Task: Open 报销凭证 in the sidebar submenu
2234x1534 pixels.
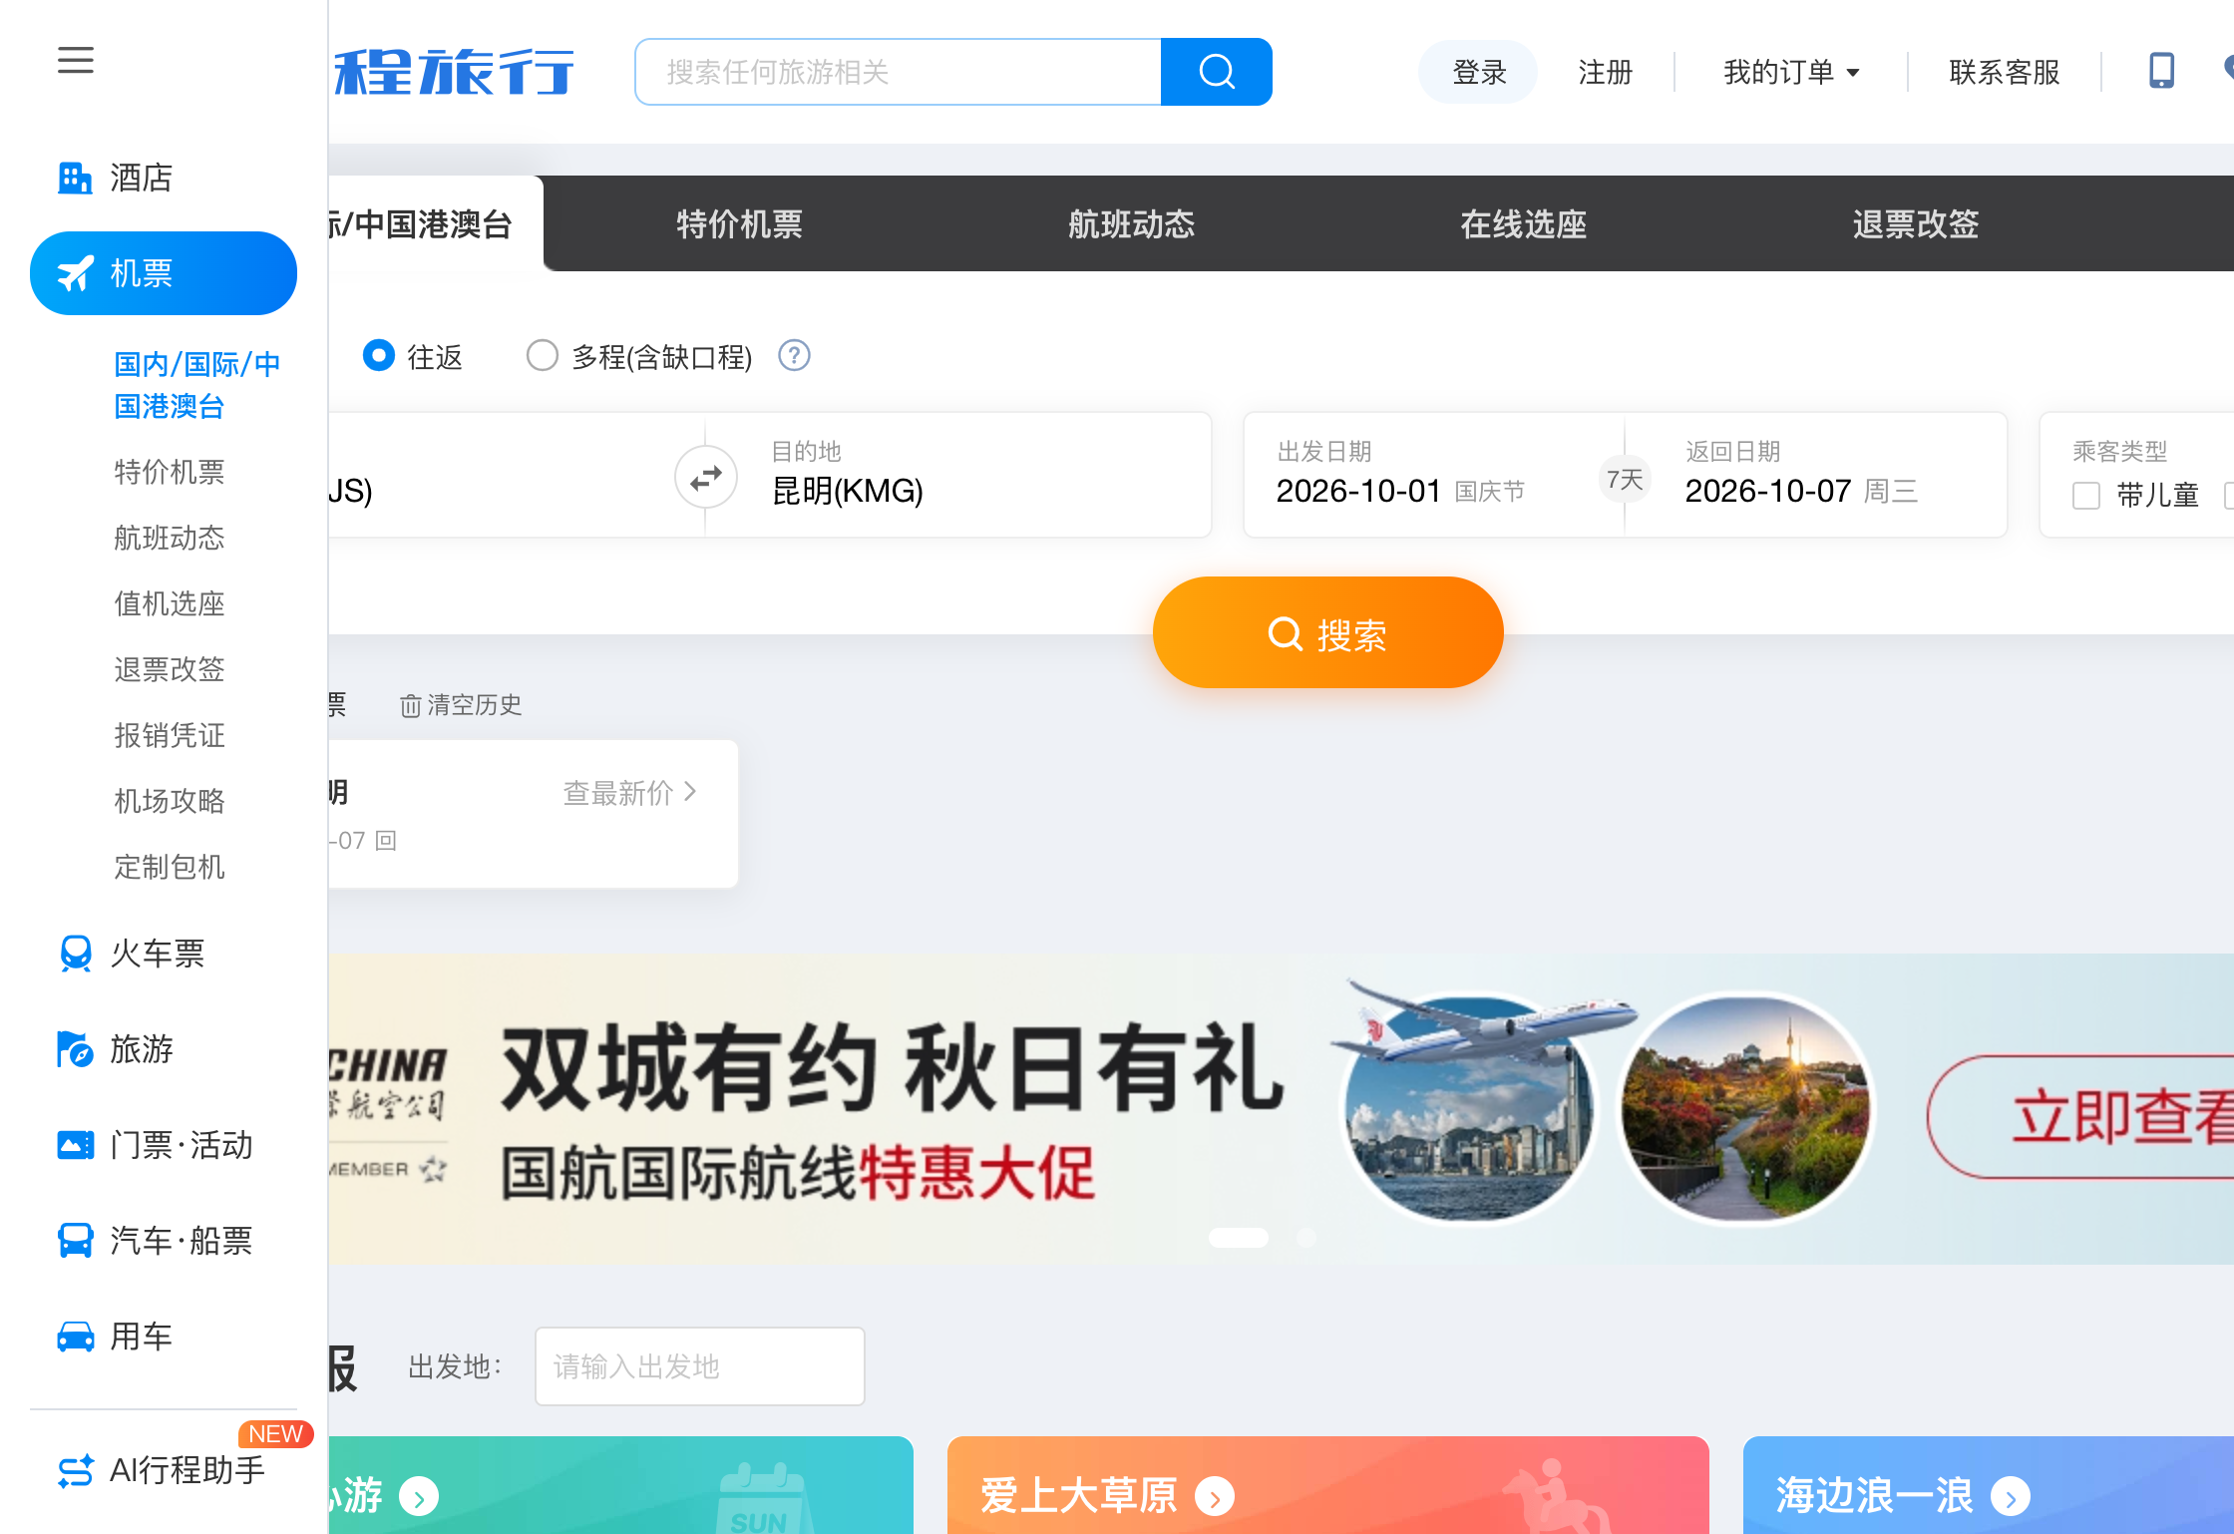Action: tap(170, 735)
